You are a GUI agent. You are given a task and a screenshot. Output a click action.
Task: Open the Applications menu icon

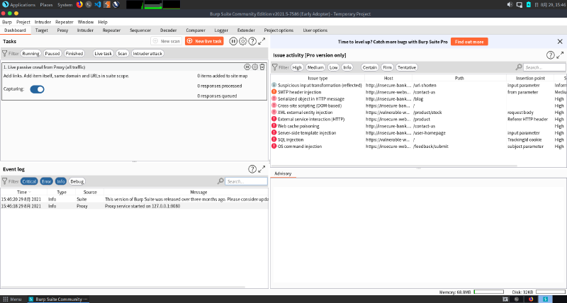point(5,5)
